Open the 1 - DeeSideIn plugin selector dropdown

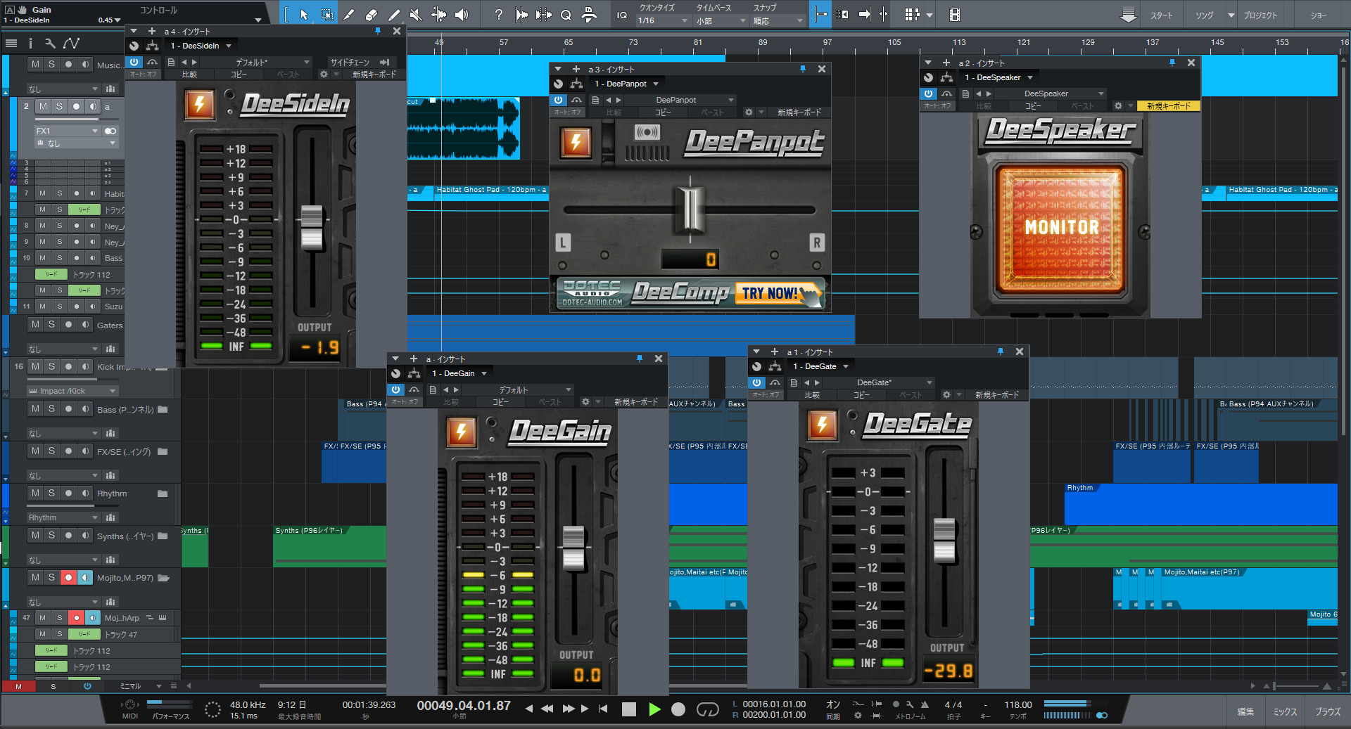pyautogui.click(x=201, y=46)
